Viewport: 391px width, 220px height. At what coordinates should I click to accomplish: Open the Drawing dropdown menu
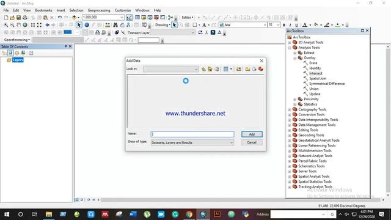pos(163,25)
